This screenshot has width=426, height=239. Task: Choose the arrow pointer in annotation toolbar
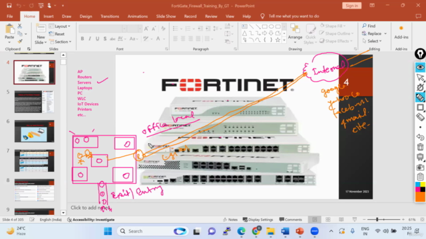point(420,78)
